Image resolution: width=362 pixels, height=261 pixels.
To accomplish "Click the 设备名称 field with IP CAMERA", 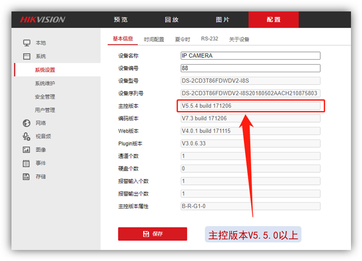I will tap(250, 56).
